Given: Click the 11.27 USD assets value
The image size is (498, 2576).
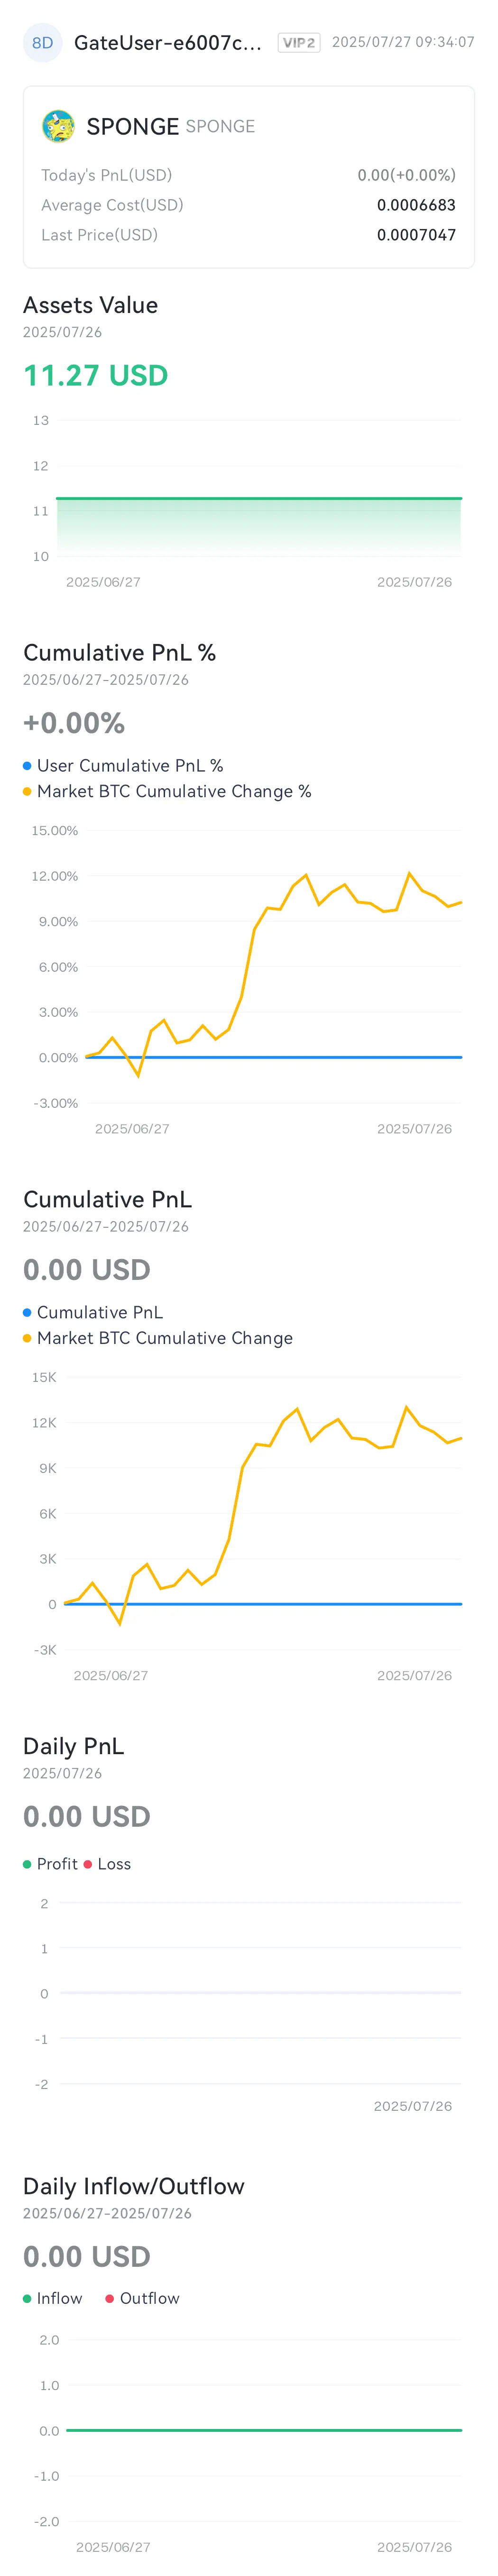Looking at the screenshot, I should pyautogui.click(x=96, y=375).
